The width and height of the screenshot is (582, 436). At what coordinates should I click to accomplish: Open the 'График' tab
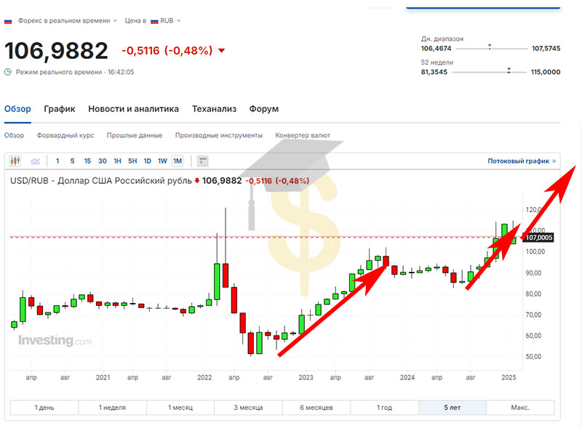[x=59, y=109]
